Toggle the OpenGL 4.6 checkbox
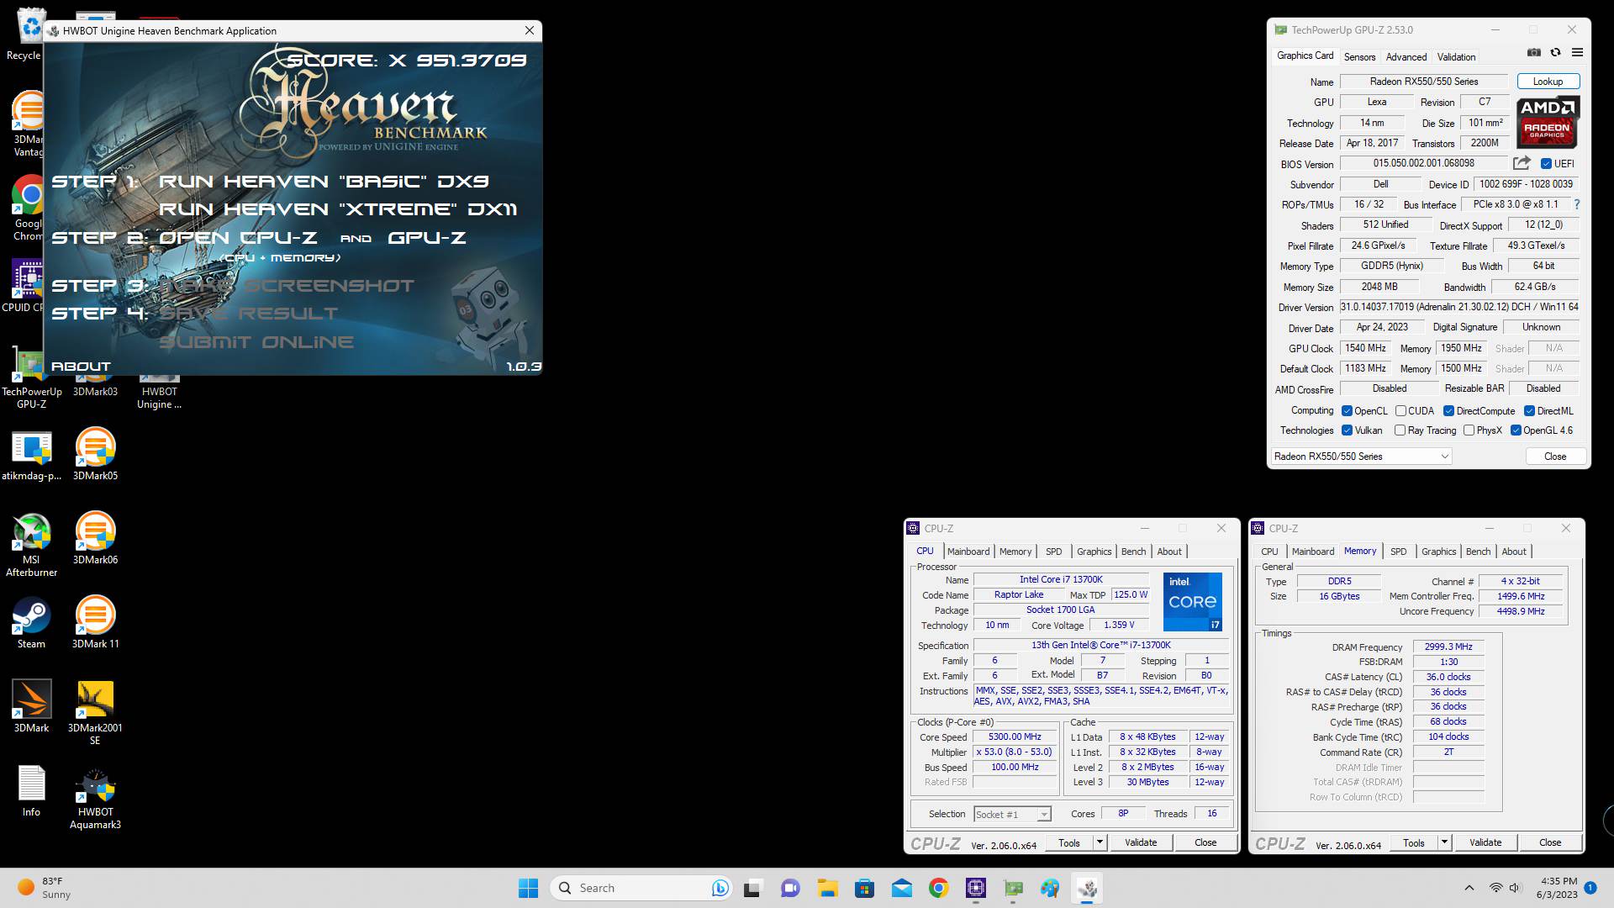 (1516, 430)
